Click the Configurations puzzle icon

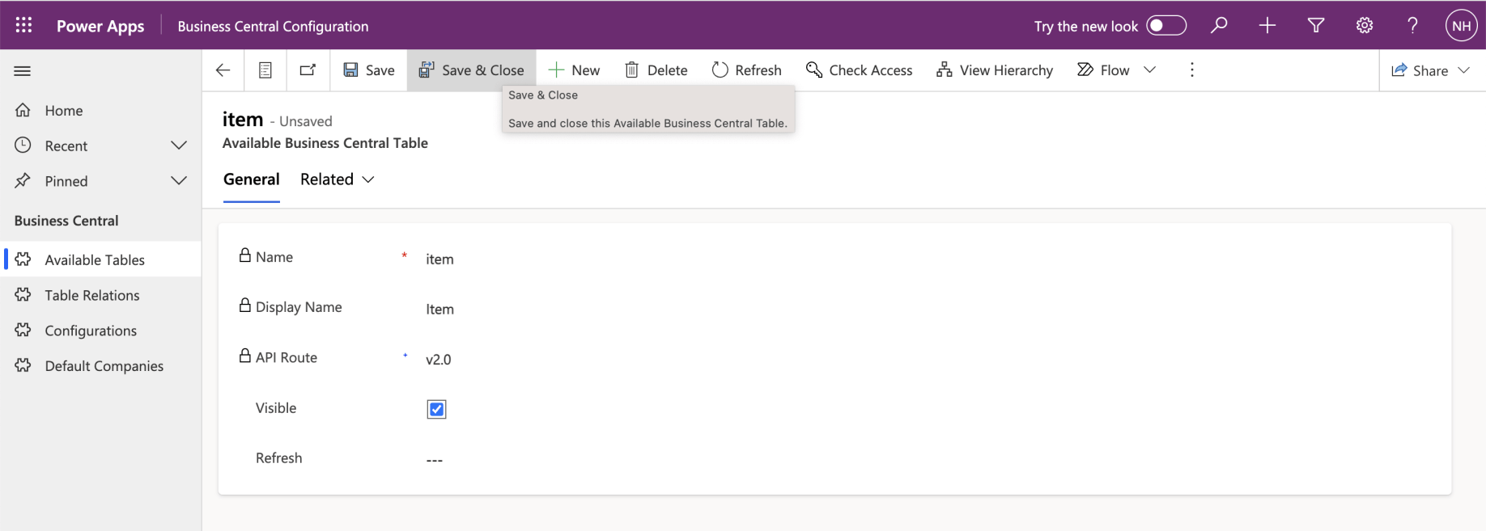23,330
